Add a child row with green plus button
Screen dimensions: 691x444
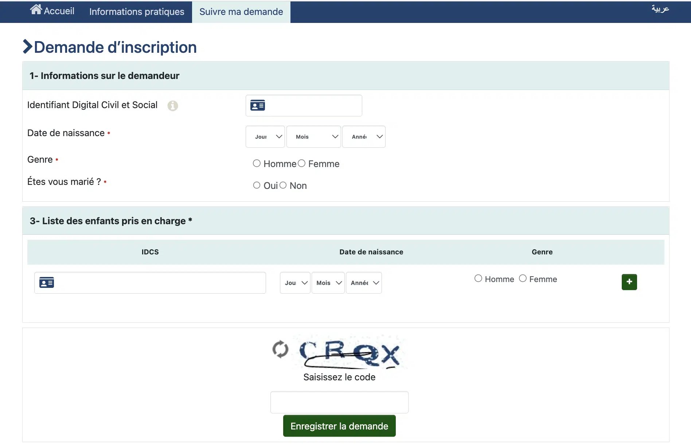(x=629, y=282)
